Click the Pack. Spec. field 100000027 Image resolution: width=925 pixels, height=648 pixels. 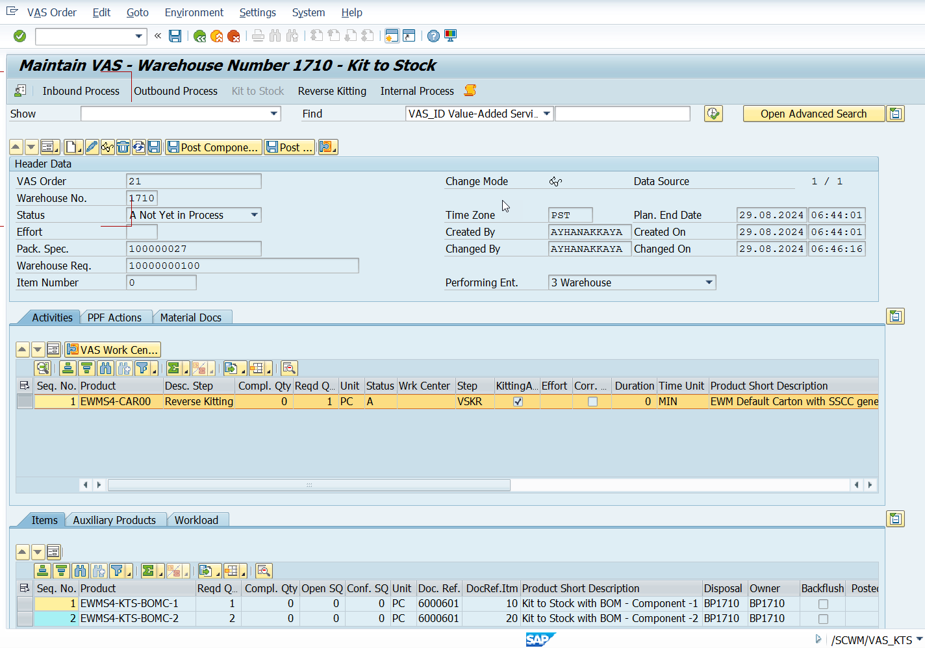(x=194, y=249)
